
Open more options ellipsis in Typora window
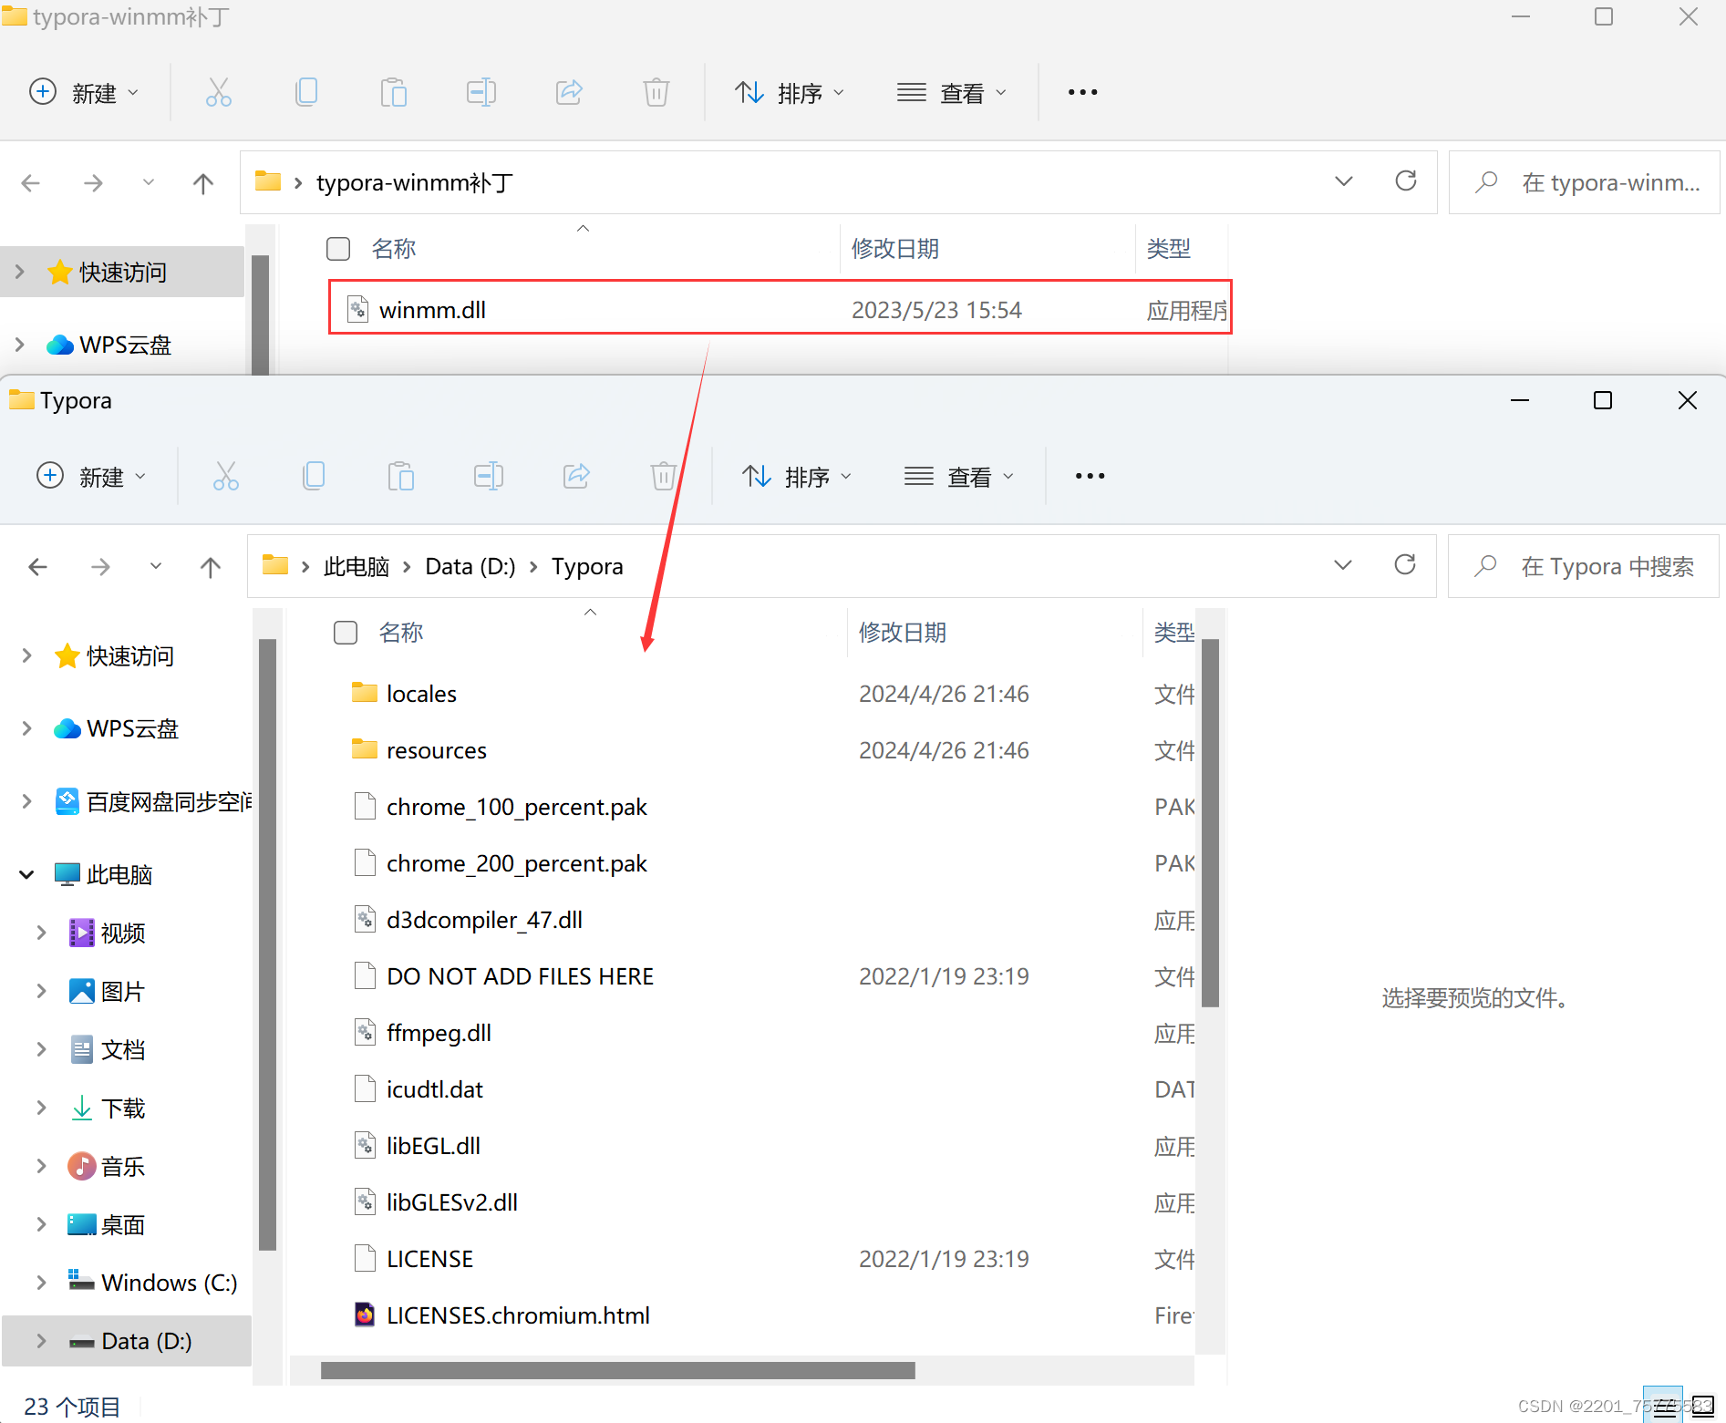[x=1090, y=476]
